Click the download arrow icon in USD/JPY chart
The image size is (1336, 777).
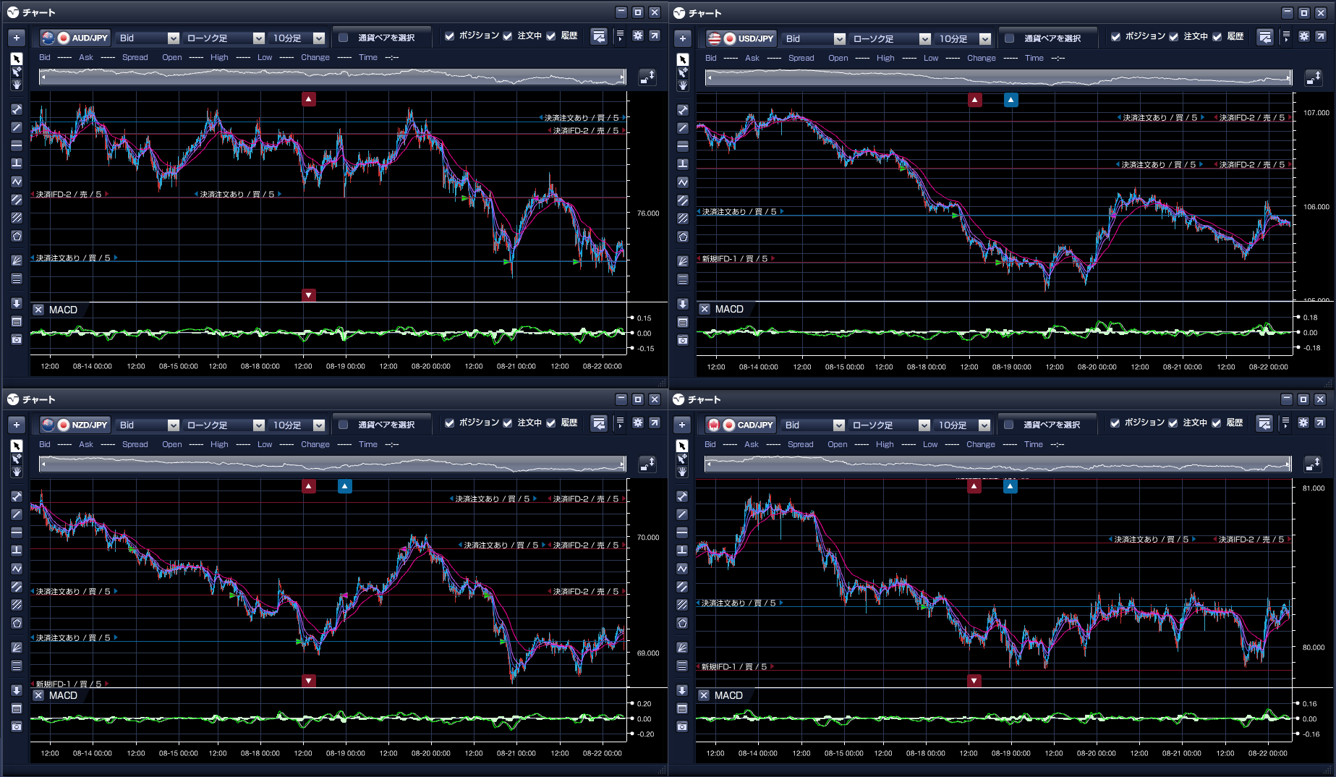683,304
